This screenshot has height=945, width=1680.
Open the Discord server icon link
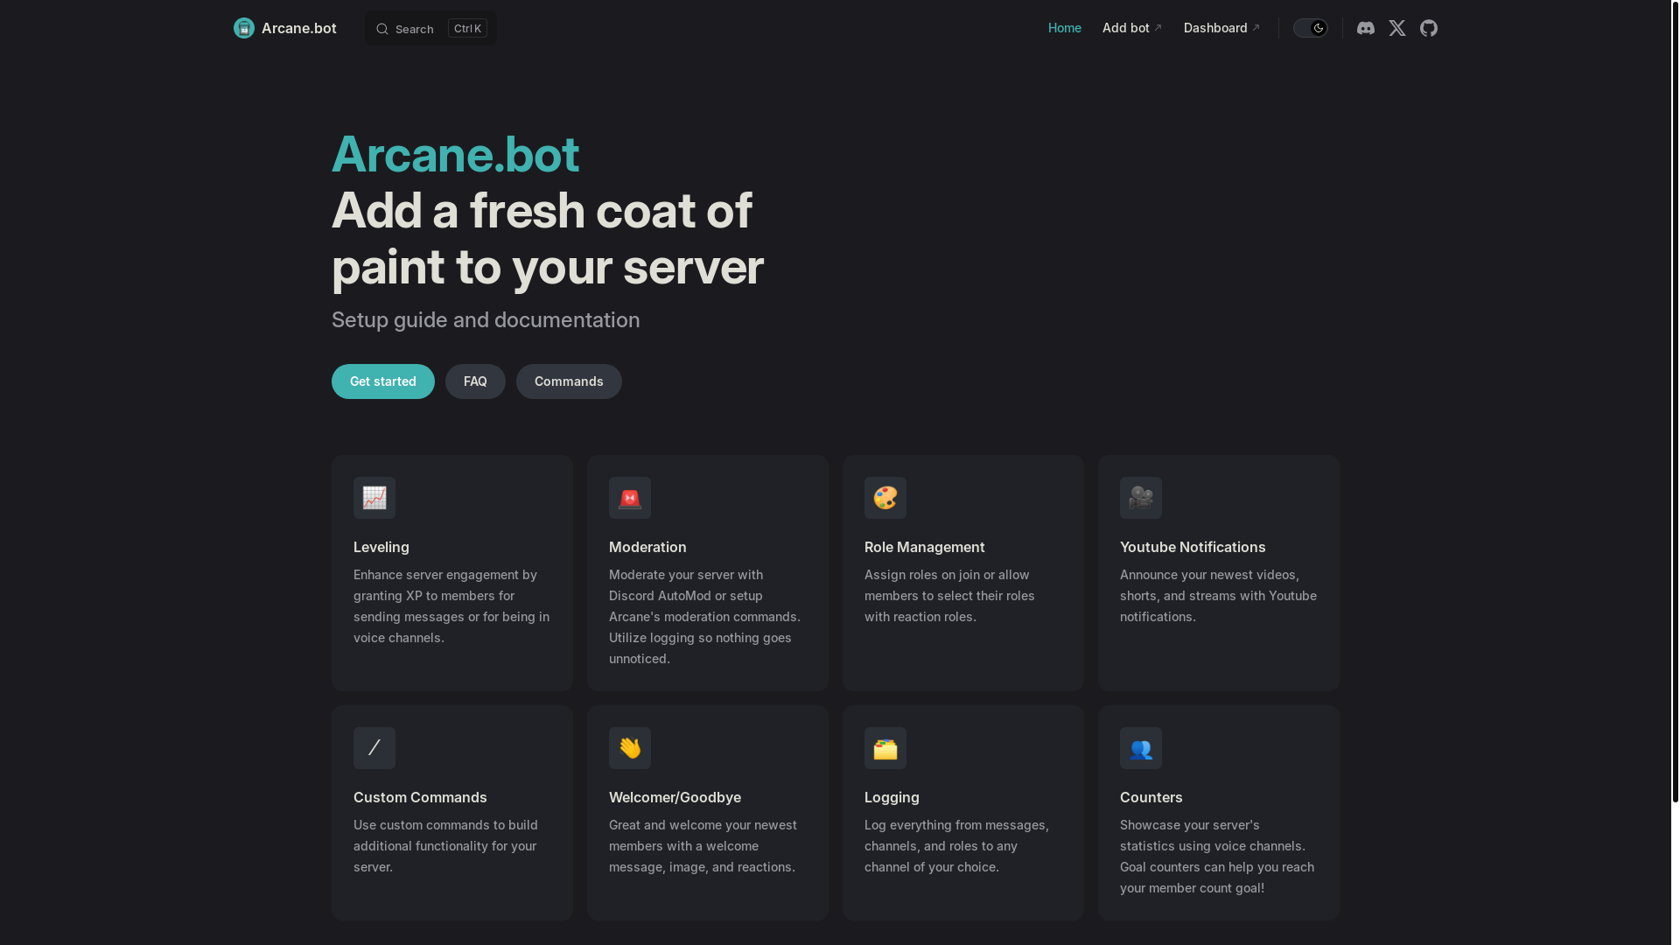click(x=1366, y=28)
